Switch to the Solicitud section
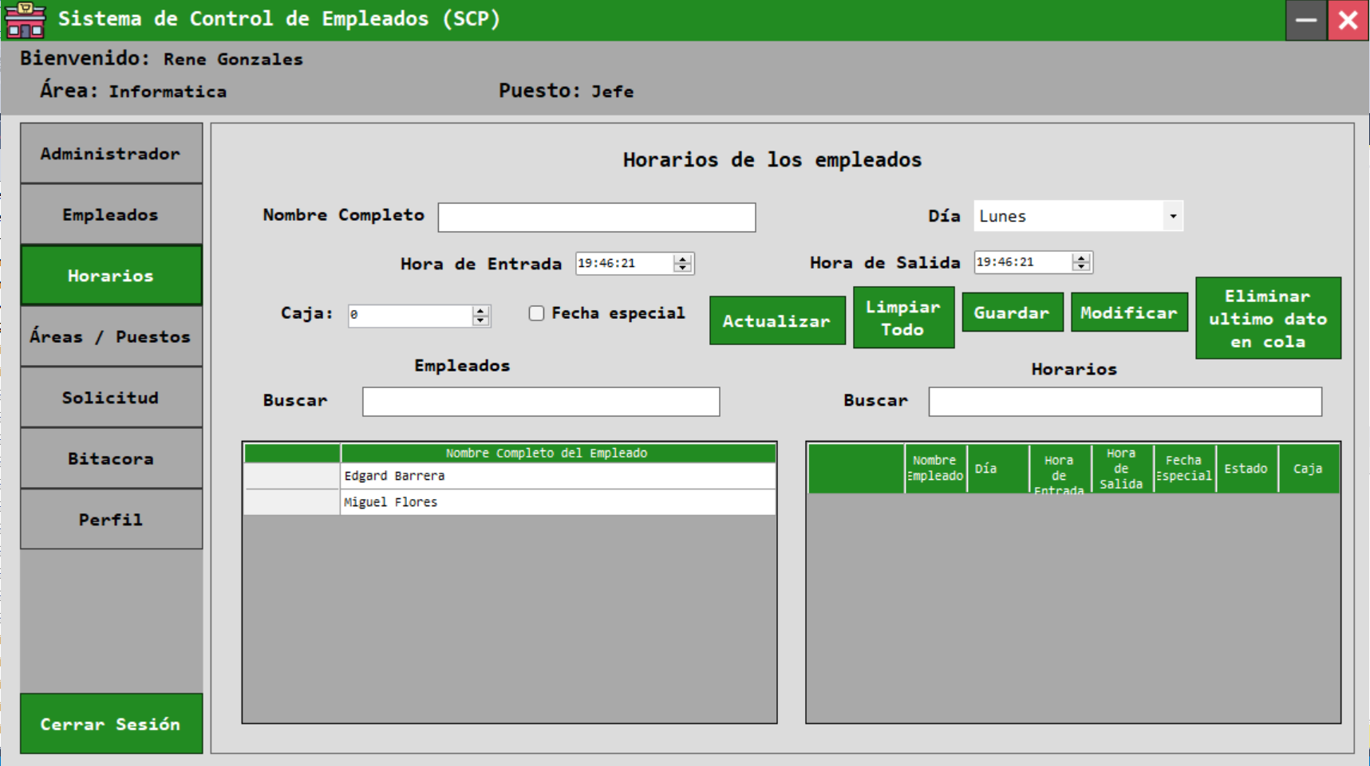The image size is (1370, 766). click(111, 397)
